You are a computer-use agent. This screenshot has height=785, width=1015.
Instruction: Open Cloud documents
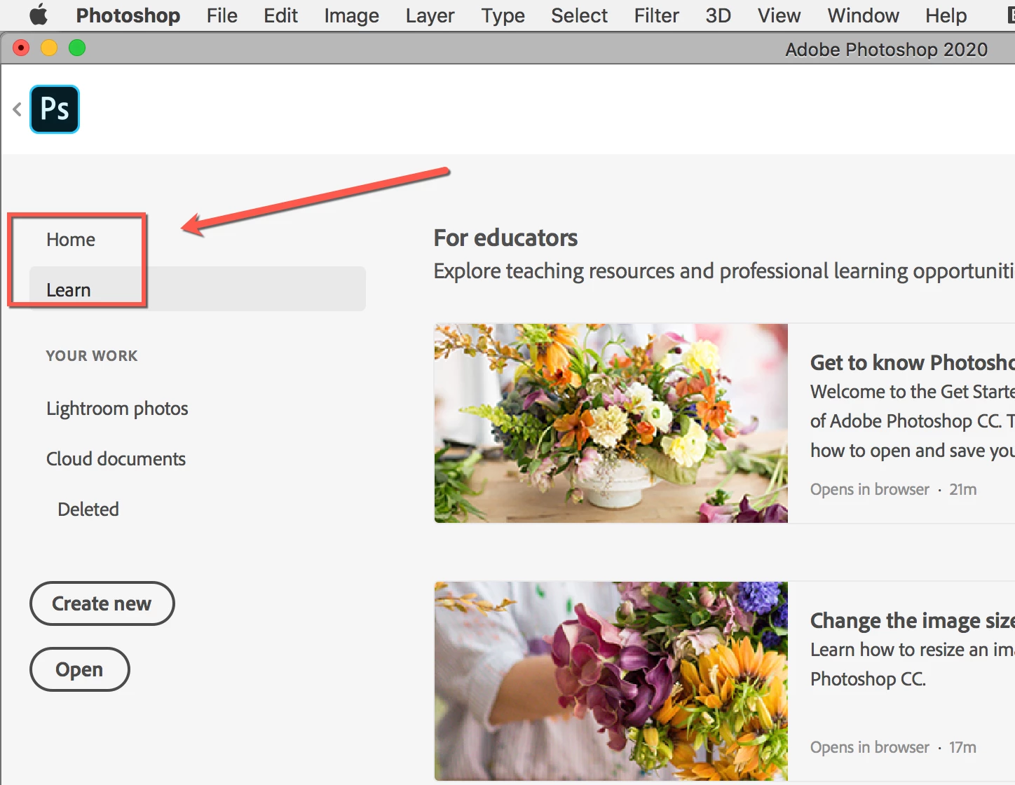tap(116, 459)
